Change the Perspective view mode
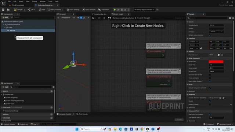The width and height of the screenshot is (235, 132). tap(66, 18)
